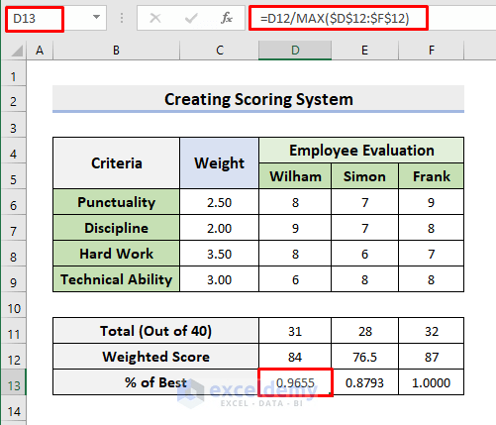Click the Punctuality criteria cell
This screenshot has height=425, width=496.
click(x=116, y=202)
